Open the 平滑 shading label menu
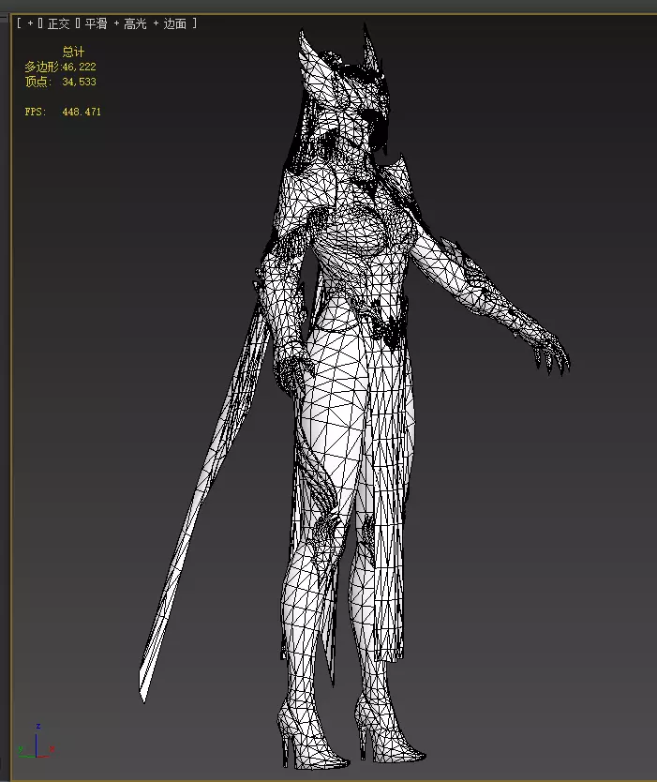 click(x=96, y=23)
